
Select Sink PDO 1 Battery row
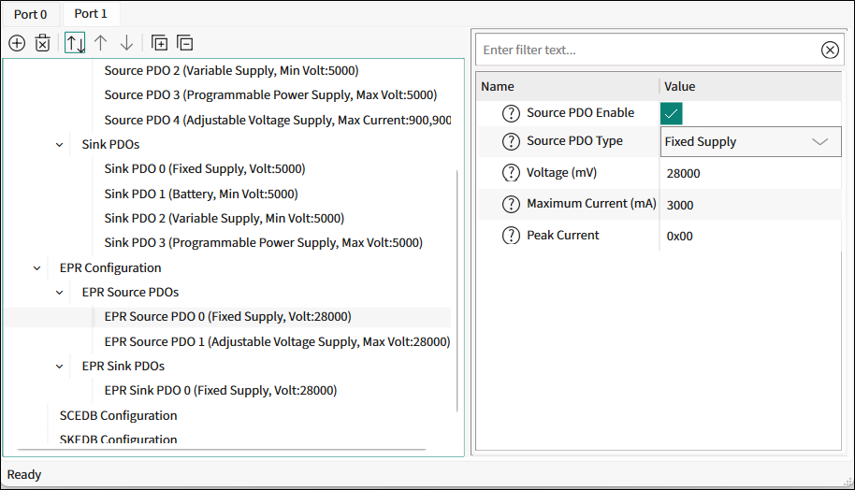pyautogui.click(x=201, y=195)
